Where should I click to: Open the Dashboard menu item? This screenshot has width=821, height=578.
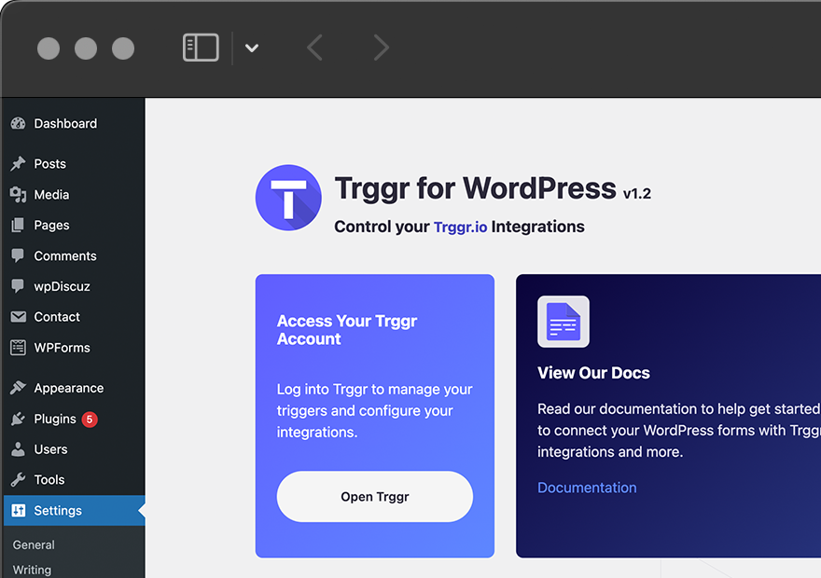pos(73,123)
